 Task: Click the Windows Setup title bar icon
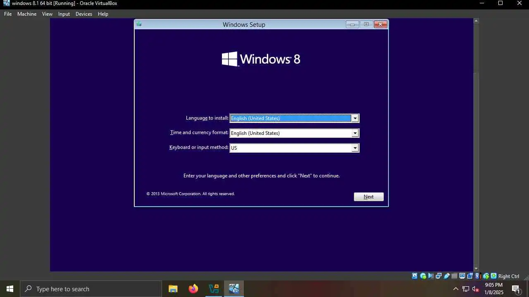(139, 24)
